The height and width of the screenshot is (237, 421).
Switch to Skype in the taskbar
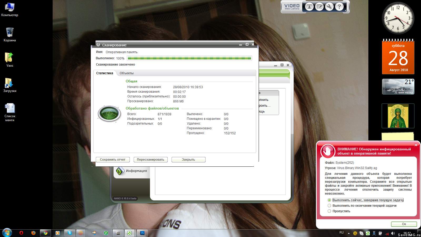point(69,233)
